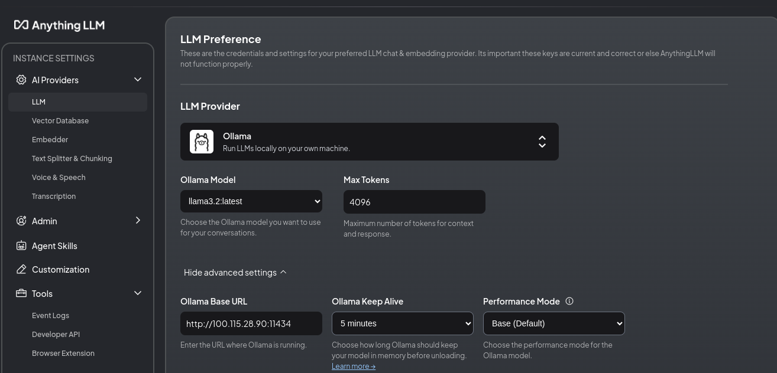Collapse the AI Providers section chevron
This screenshot has width=777, height=373.
click(138, 80)
